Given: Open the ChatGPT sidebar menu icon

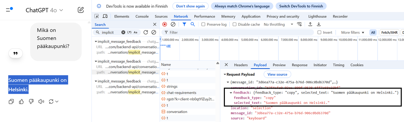Looking at the screenshot, I should click(x=9, y=10).
